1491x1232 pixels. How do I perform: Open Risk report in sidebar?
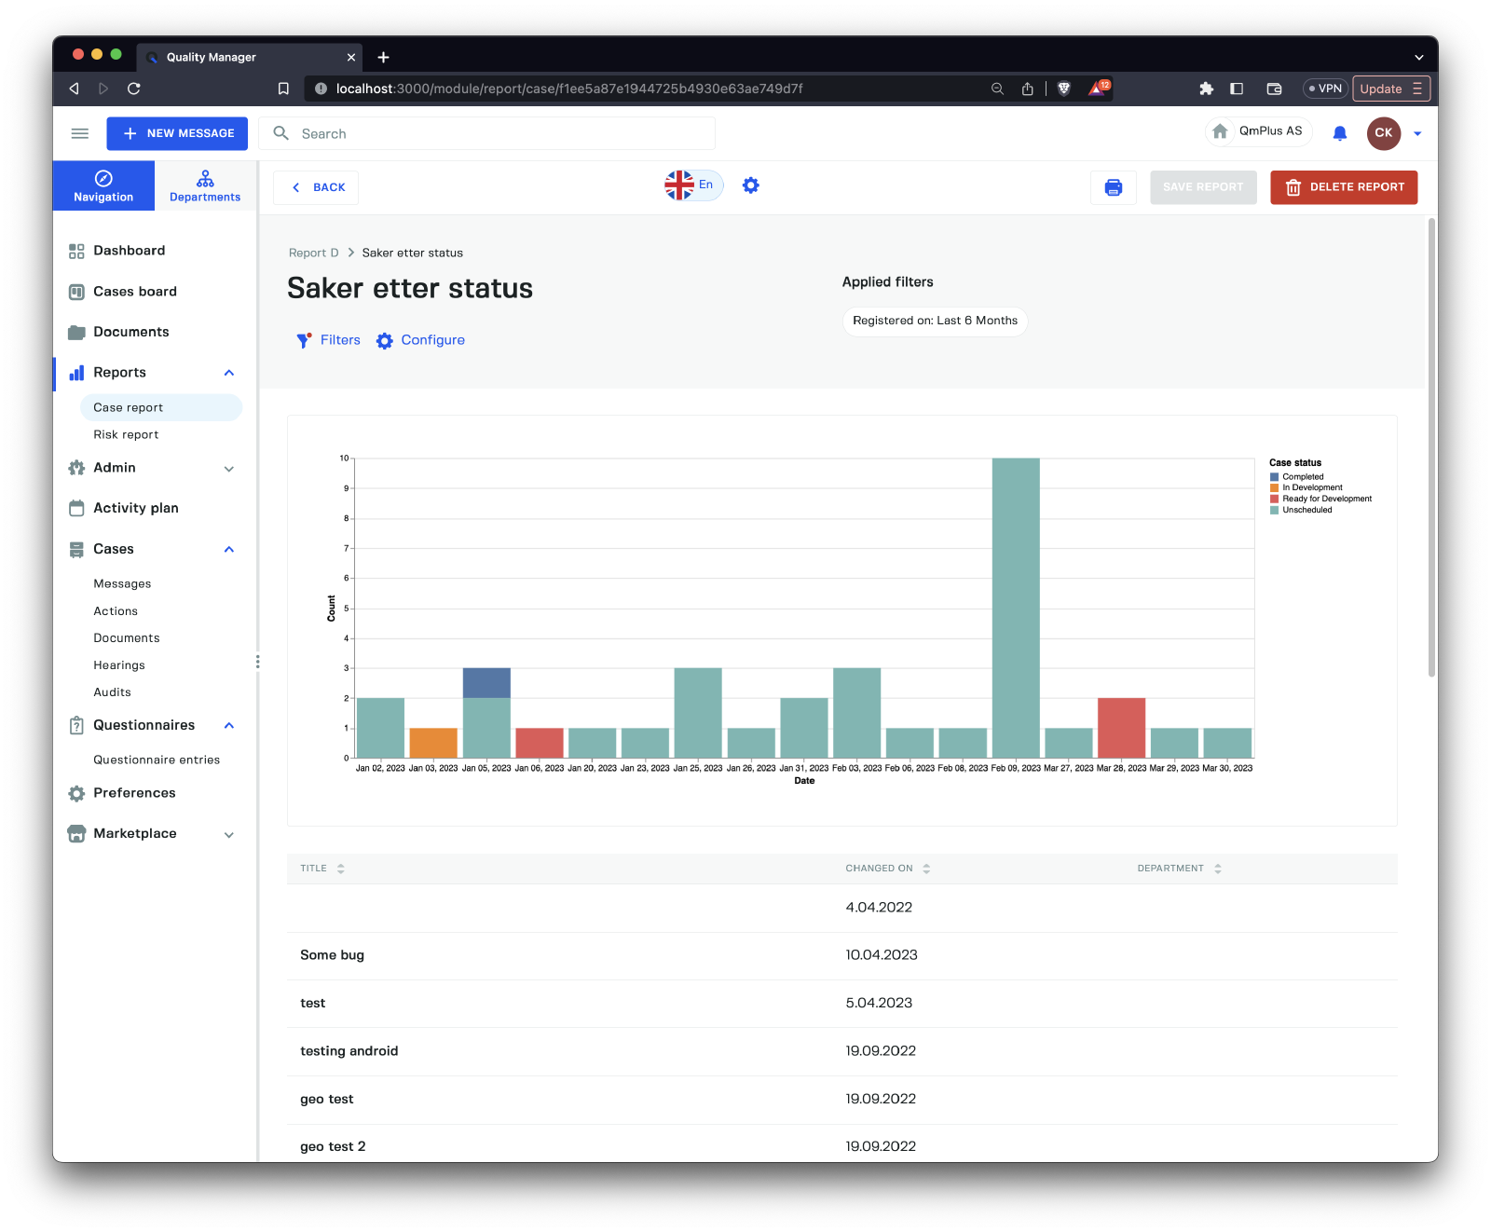click(126, 435)
